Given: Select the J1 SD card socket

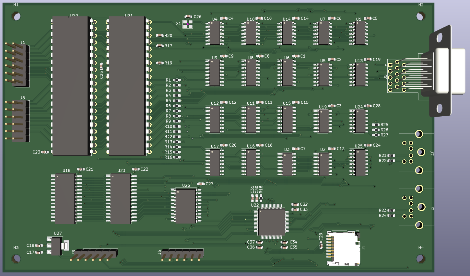Looking at the screenshot, I should [x=344, y=249].
